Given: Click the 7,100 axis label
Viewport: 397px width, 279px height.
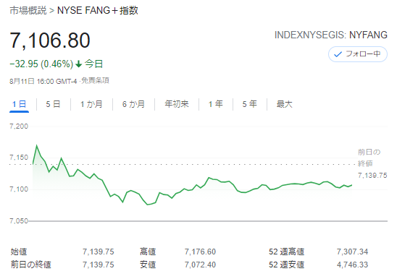Looking at the screenshot, I should (x=19, y=189).
